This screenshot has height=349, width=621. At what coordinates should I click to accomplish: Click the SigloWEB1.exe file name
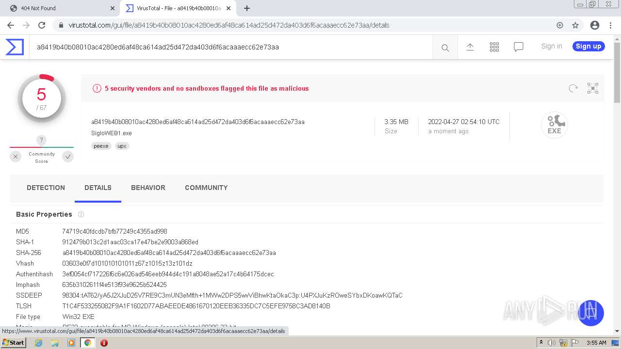coord(112,133)
